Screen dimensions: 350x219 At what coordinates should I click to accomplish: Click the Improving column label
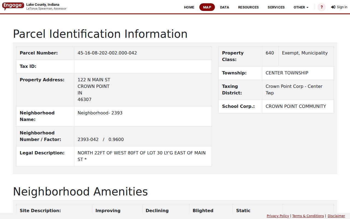[x=108, y=211]
